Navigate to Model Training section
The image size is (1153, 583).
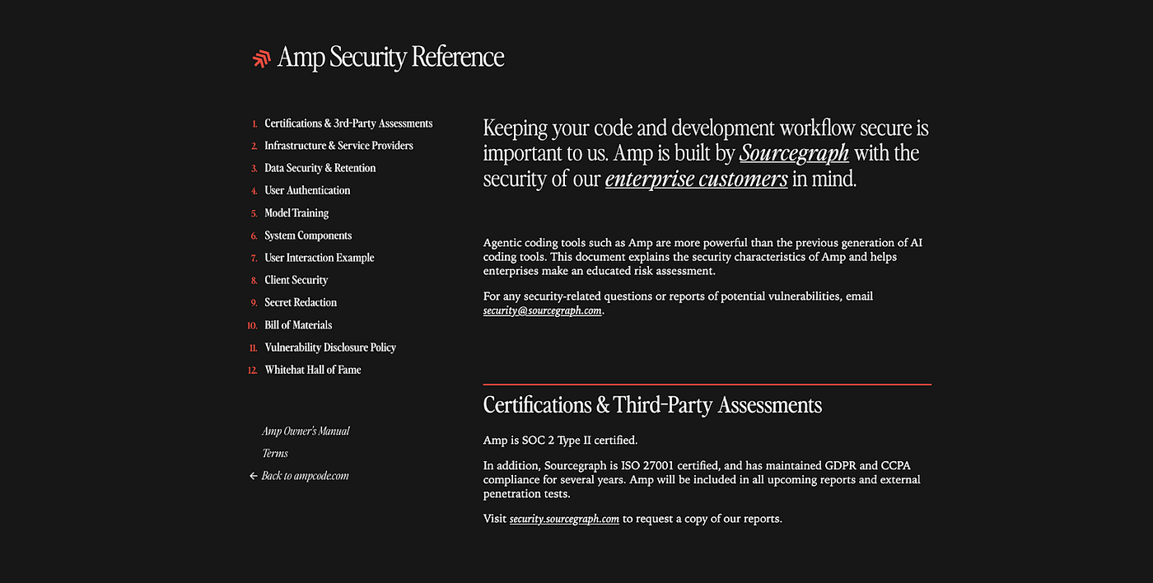[x=296, y=213]
